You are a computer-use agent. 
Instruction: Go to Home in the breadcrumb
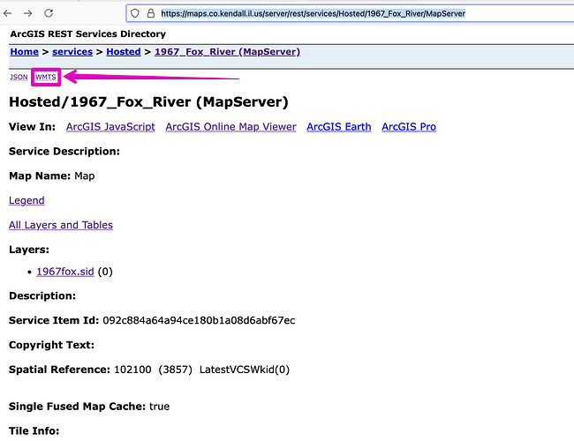click(24, 52)
